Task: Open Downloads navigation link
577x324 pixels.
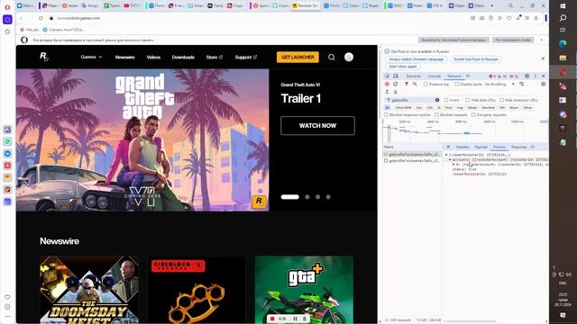Action: click(183, 58)
